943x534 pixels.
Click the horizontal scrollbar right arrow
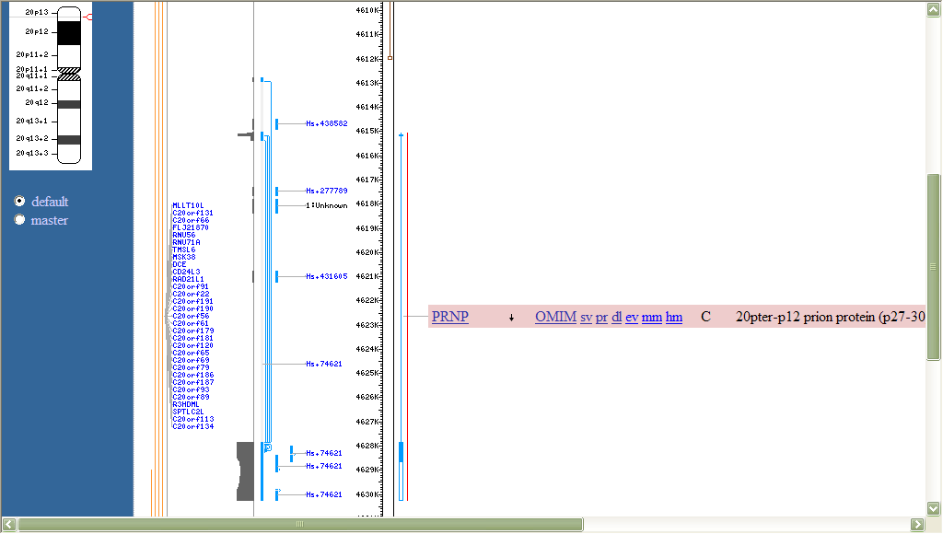tap(917, 524)
